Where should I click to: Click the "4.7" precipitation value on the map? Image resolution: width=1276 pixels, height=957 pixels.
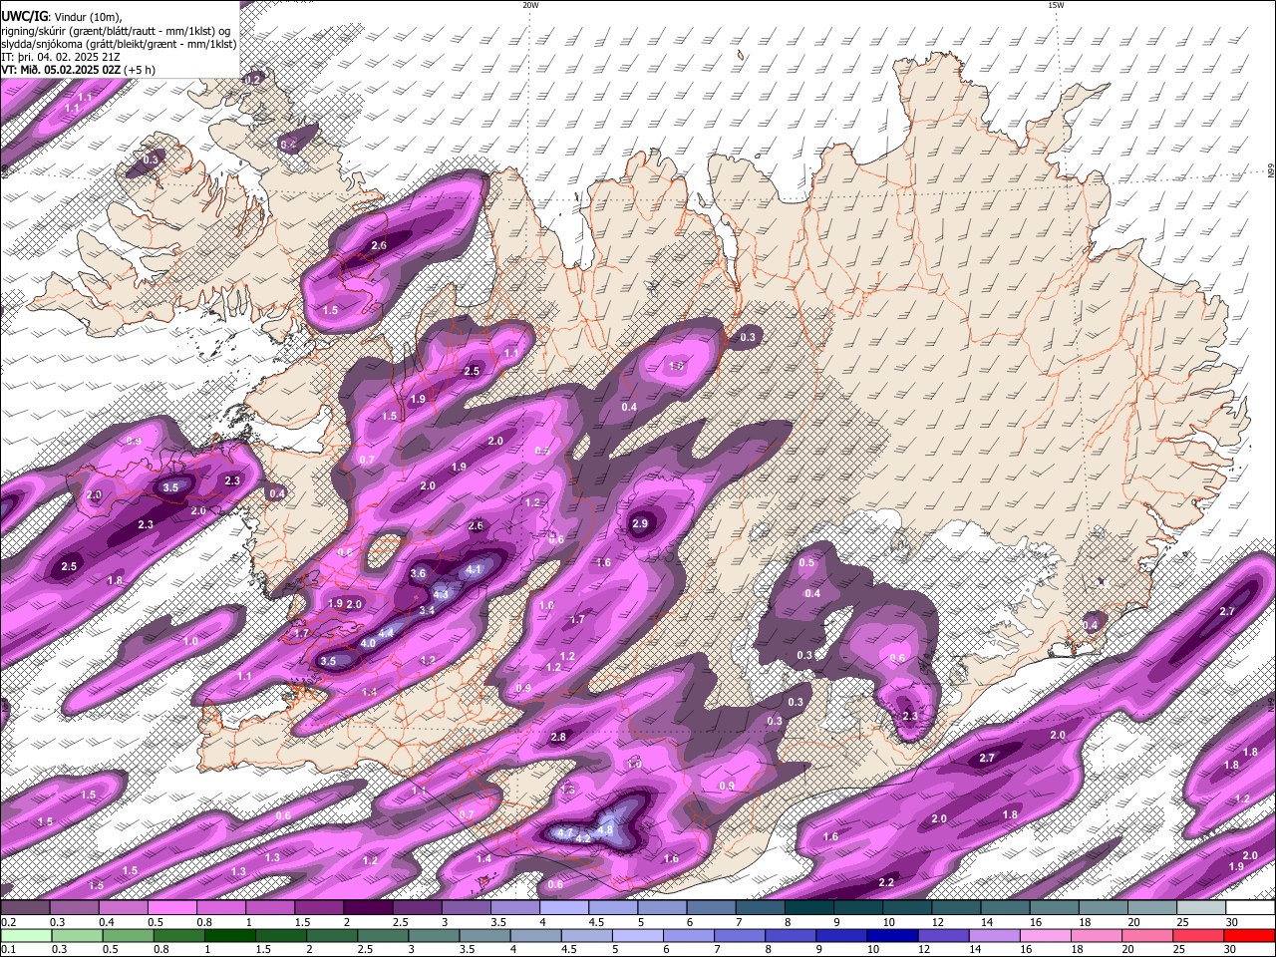coord(564,831)
